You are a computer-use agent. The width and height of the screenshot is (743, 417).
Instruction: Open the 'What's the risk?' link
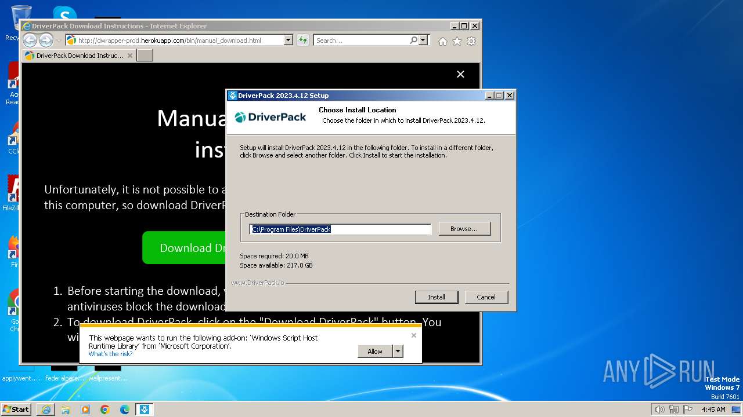(x=110, y=354)
